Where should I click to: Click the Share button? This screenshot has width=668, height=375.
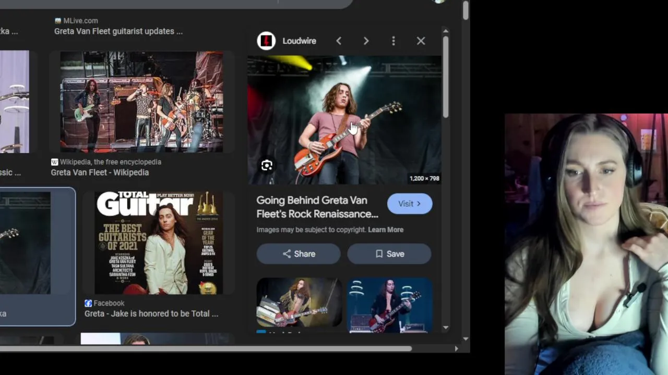pos(299,254)
